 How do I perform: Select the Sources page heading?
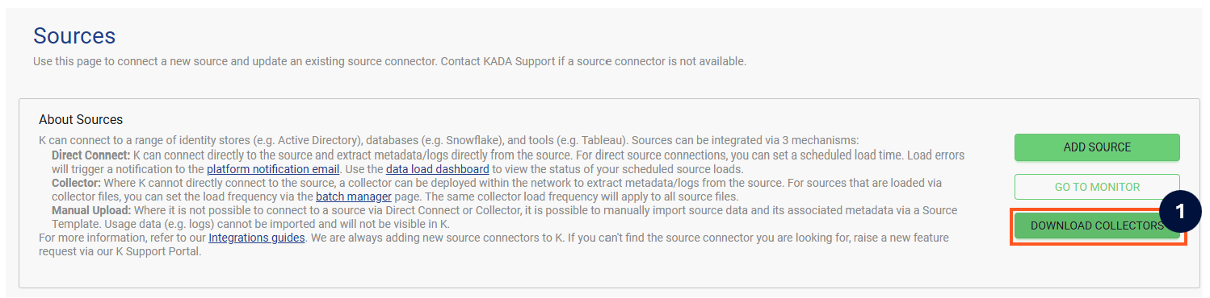(x=74, y=35)
